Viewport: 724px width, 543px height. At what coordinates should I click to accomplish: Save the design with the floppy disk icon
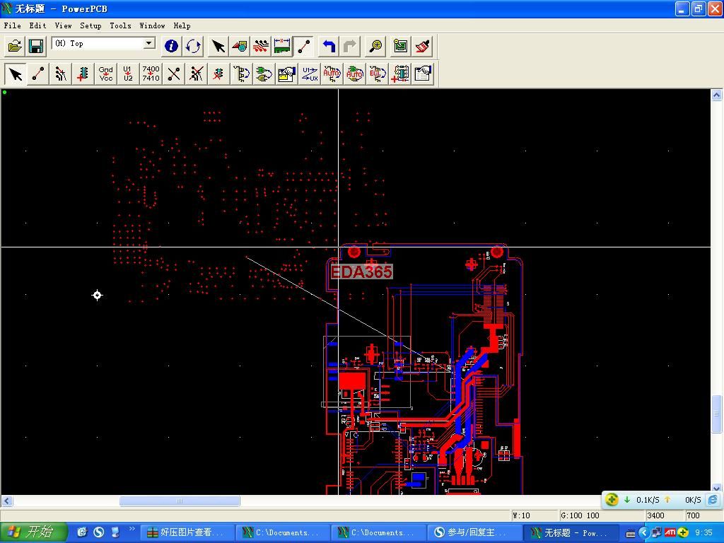pos(35,46)
